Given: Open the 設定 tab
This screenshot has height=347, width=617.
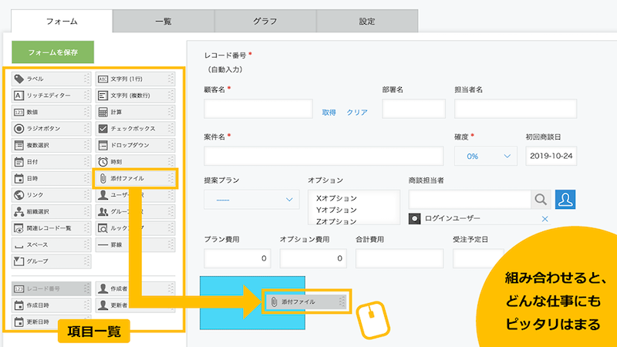Looking at the screenshot, I should tap(367, 22).
